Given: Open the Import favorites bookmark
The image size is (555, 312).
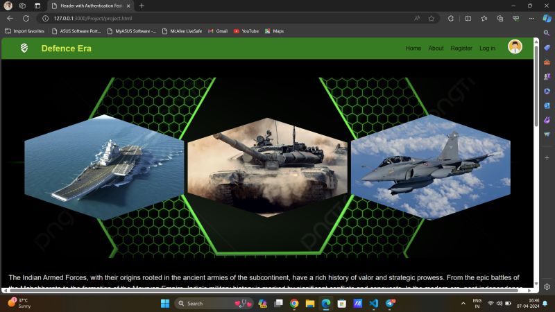Looking at the screenshot, I should (x=25, y=31).
